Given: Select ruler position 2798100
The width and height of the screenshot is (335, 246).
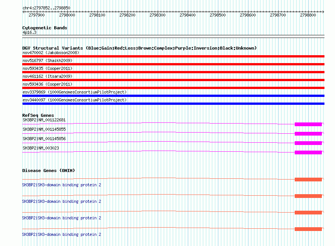Looking at the screenshot, I should point(97,15).
